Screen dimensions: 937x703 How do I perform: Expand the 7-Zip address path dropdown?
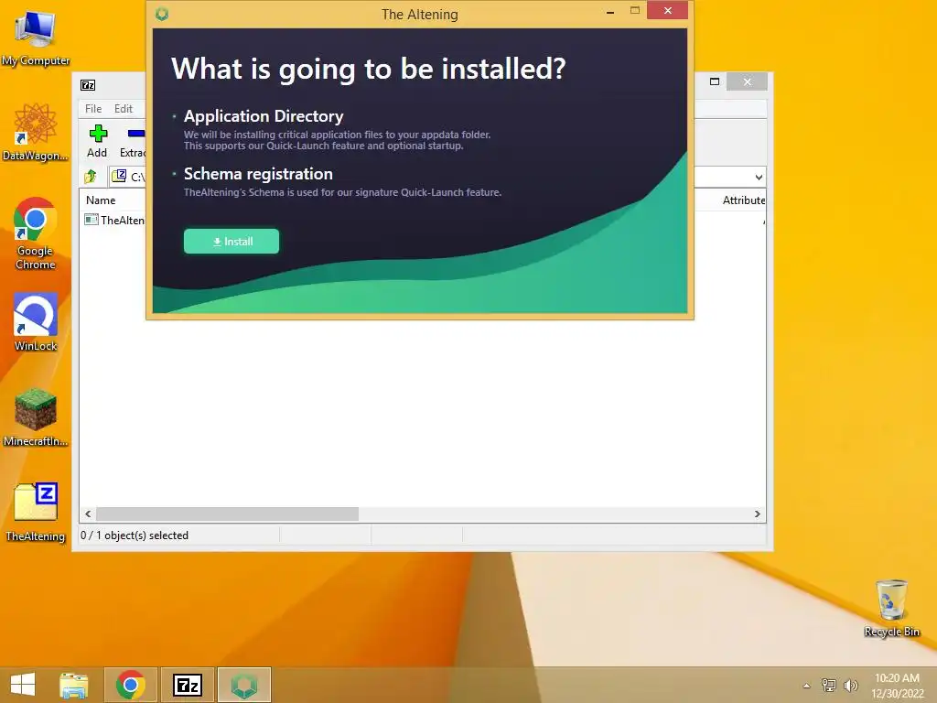pyautogui.click(x=759, y=177)
